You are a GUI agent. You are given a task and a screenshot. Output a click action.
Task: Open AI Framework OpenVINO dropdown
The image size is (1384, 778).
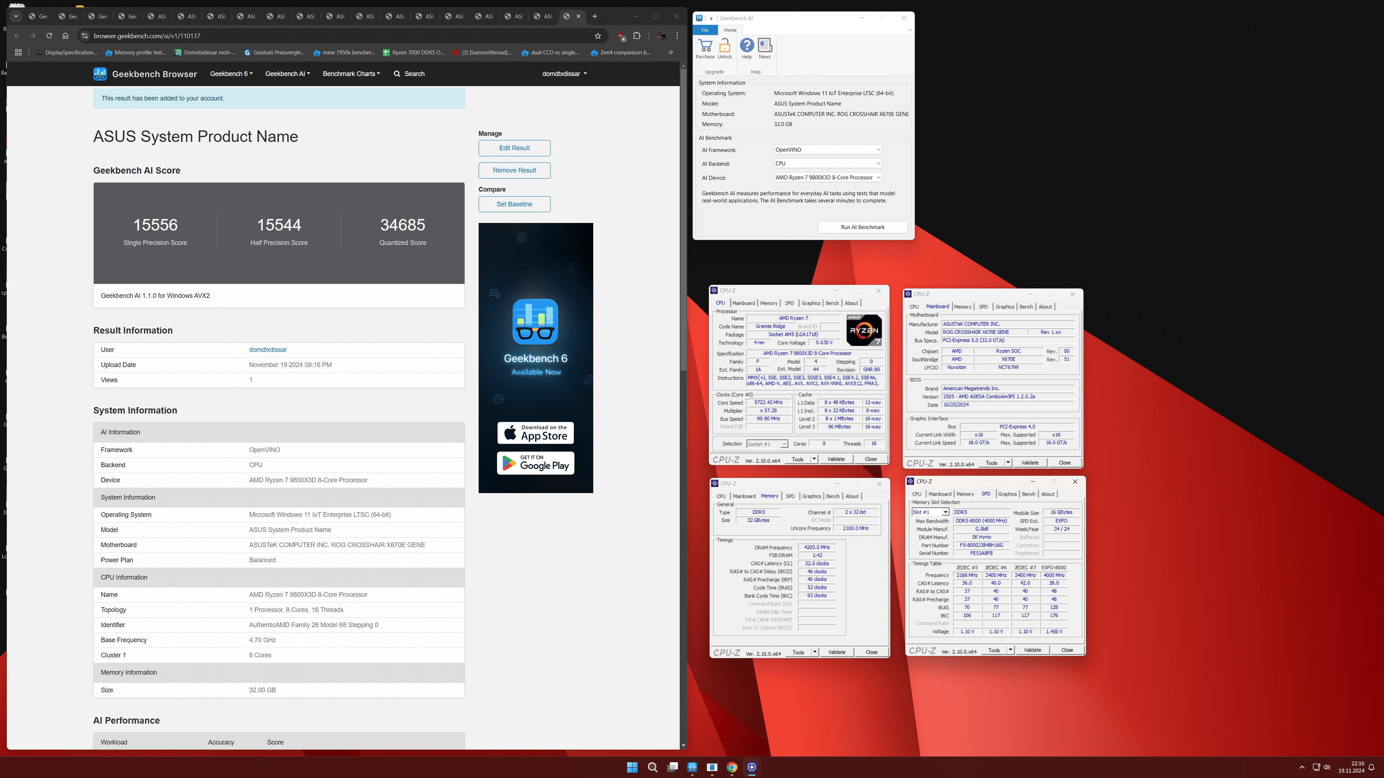828,150
